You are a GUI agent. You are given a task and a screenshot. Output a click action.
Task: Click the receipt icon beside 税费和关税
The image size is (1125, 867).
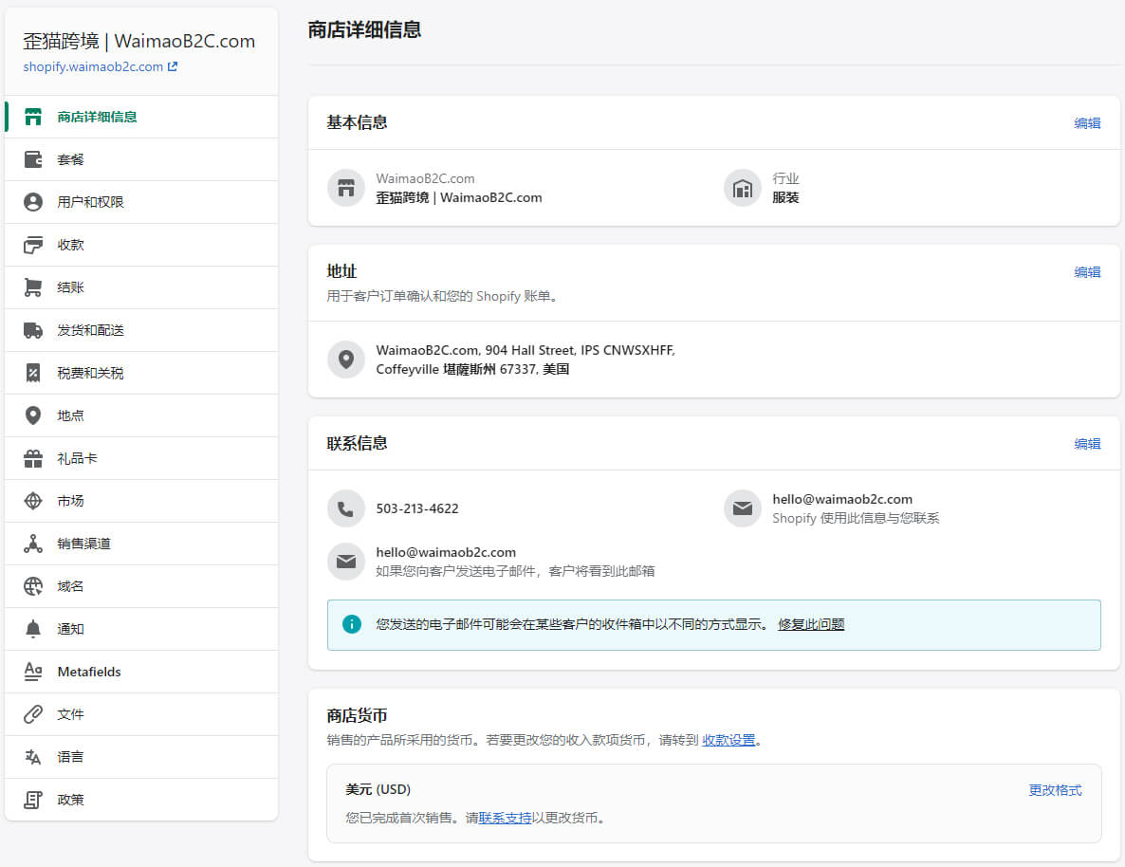(x=33, y=373)
